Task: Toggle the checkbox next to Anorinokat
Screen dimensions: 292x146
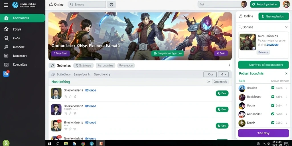Action: point(273,114)
